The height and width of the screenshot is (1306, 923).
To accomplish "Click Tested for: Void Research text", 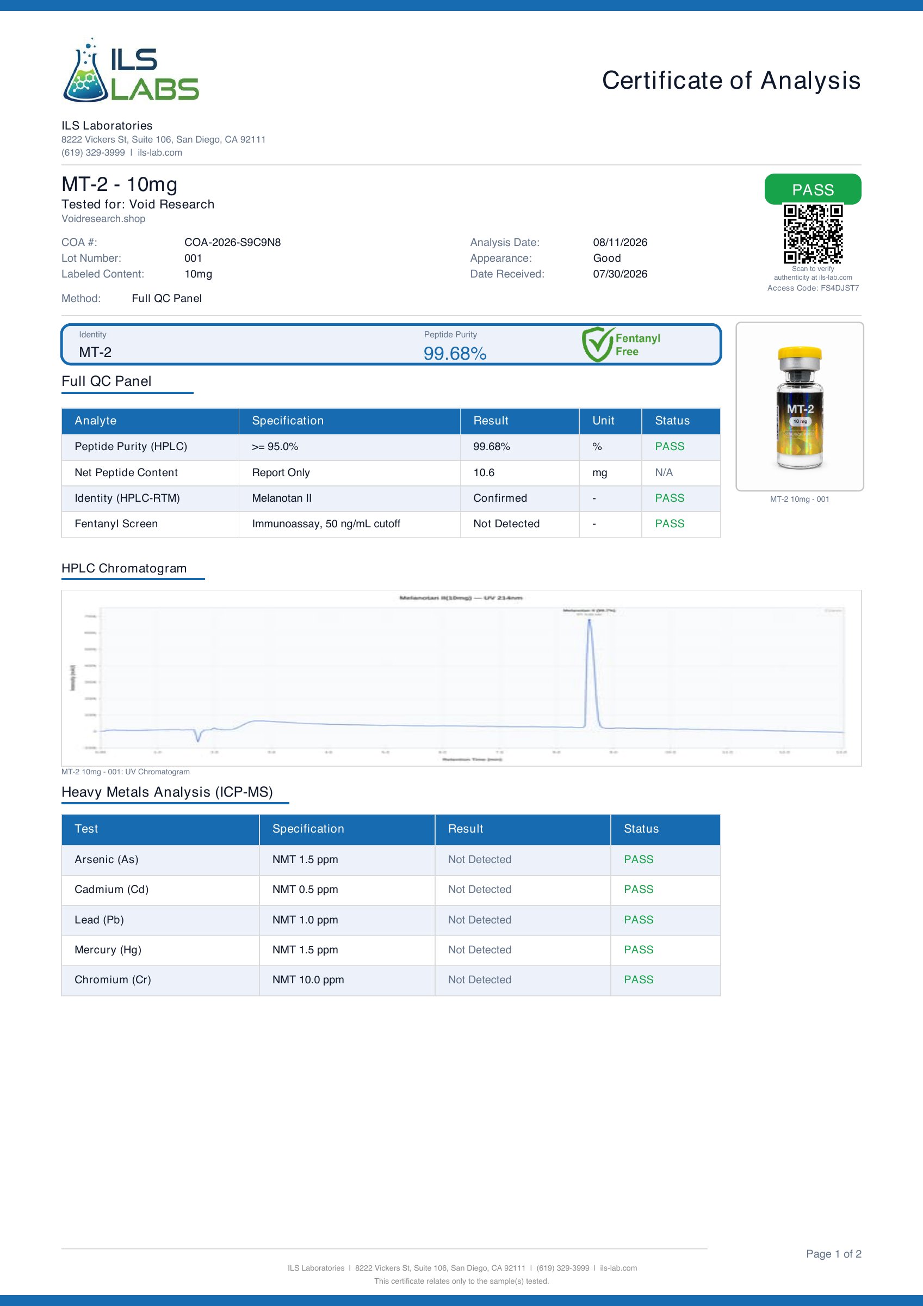I will tap(138, 204).
